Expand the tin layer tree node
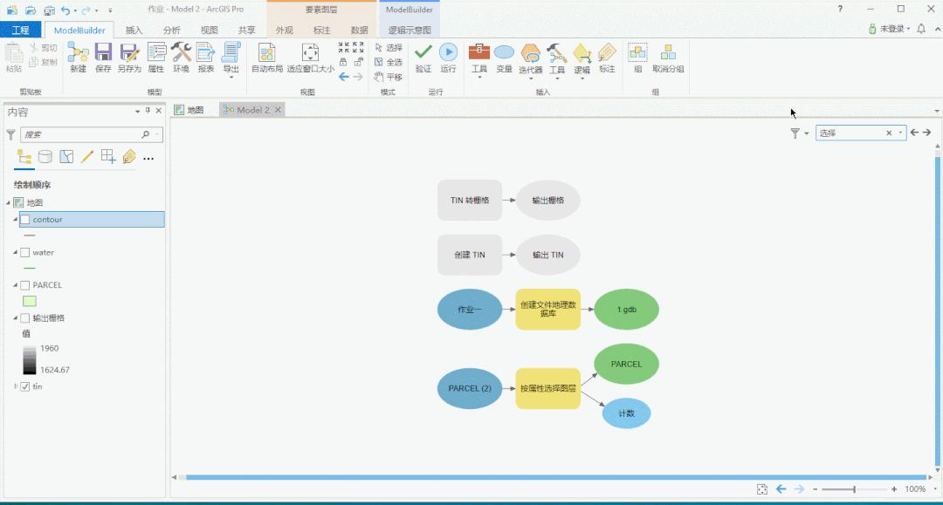 click(x=16, y=386)
